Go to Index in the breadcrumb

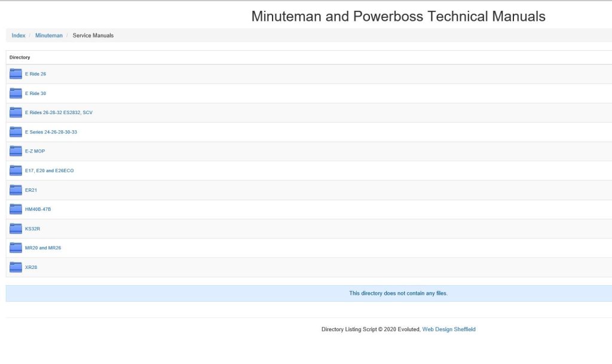(x=19, y=36)
